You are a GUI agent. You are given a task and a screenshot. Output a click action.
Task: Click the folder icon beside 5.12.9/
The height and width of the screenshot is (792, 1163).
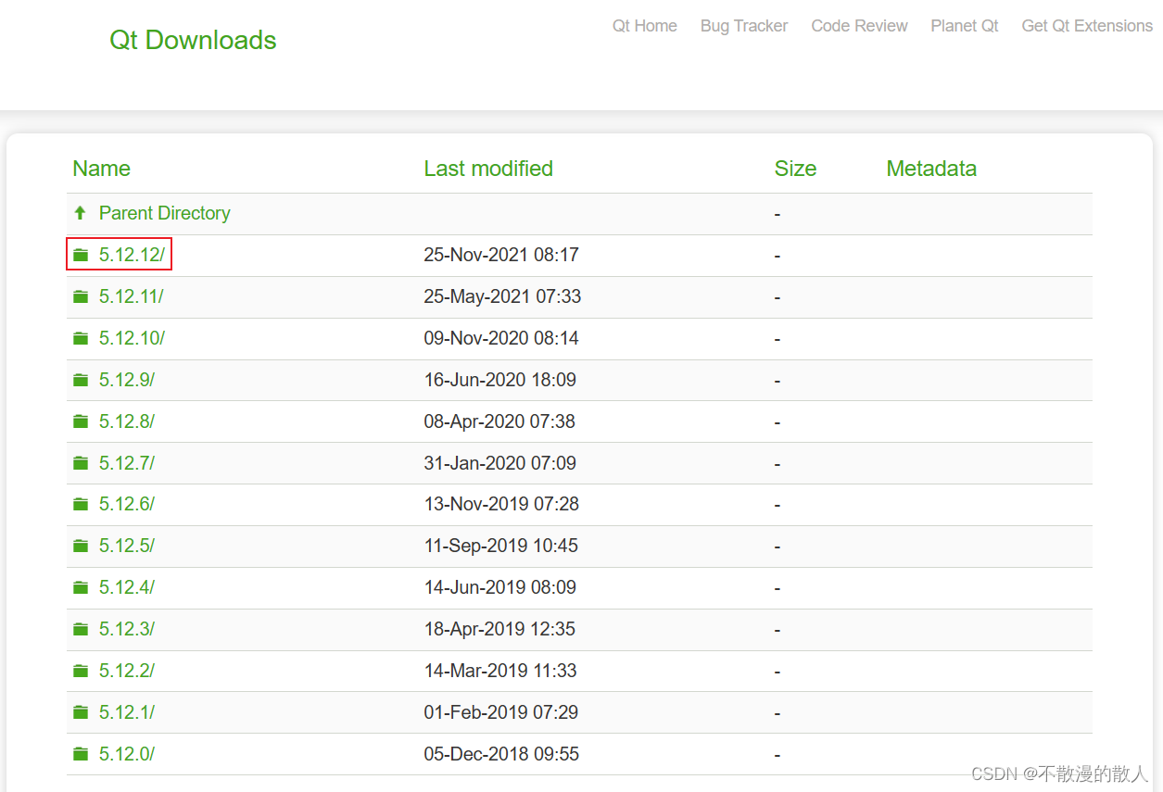pos(81,380)
